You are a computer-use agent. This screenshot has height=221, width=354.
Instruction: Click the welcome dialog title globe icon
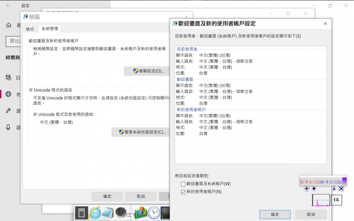[175, 24]
